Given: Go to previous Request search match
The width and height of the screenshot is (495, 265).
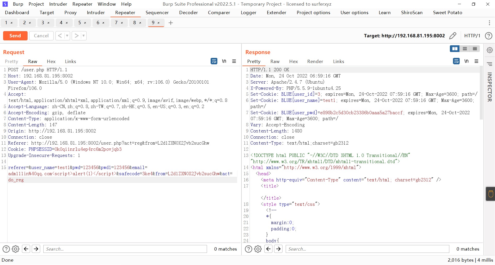Looking at the screenshot, I should 26,249.
